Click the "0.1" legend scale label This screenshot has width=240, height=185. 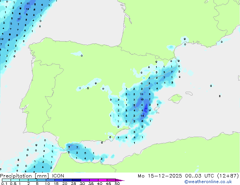(4, 183)
